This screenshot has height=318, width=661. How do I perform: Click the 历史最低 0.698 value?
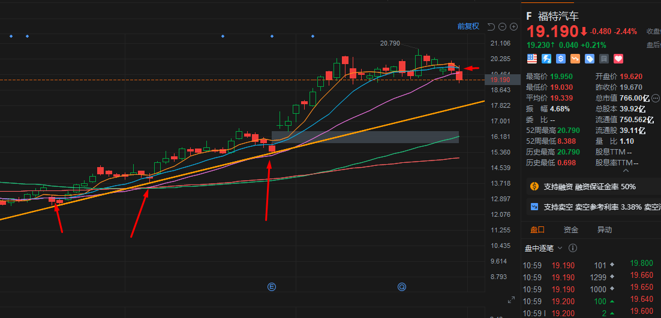point(566,163)
